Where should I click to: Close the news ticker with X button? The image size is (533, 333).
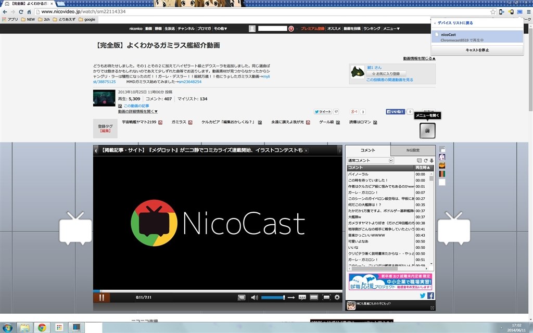306,150
